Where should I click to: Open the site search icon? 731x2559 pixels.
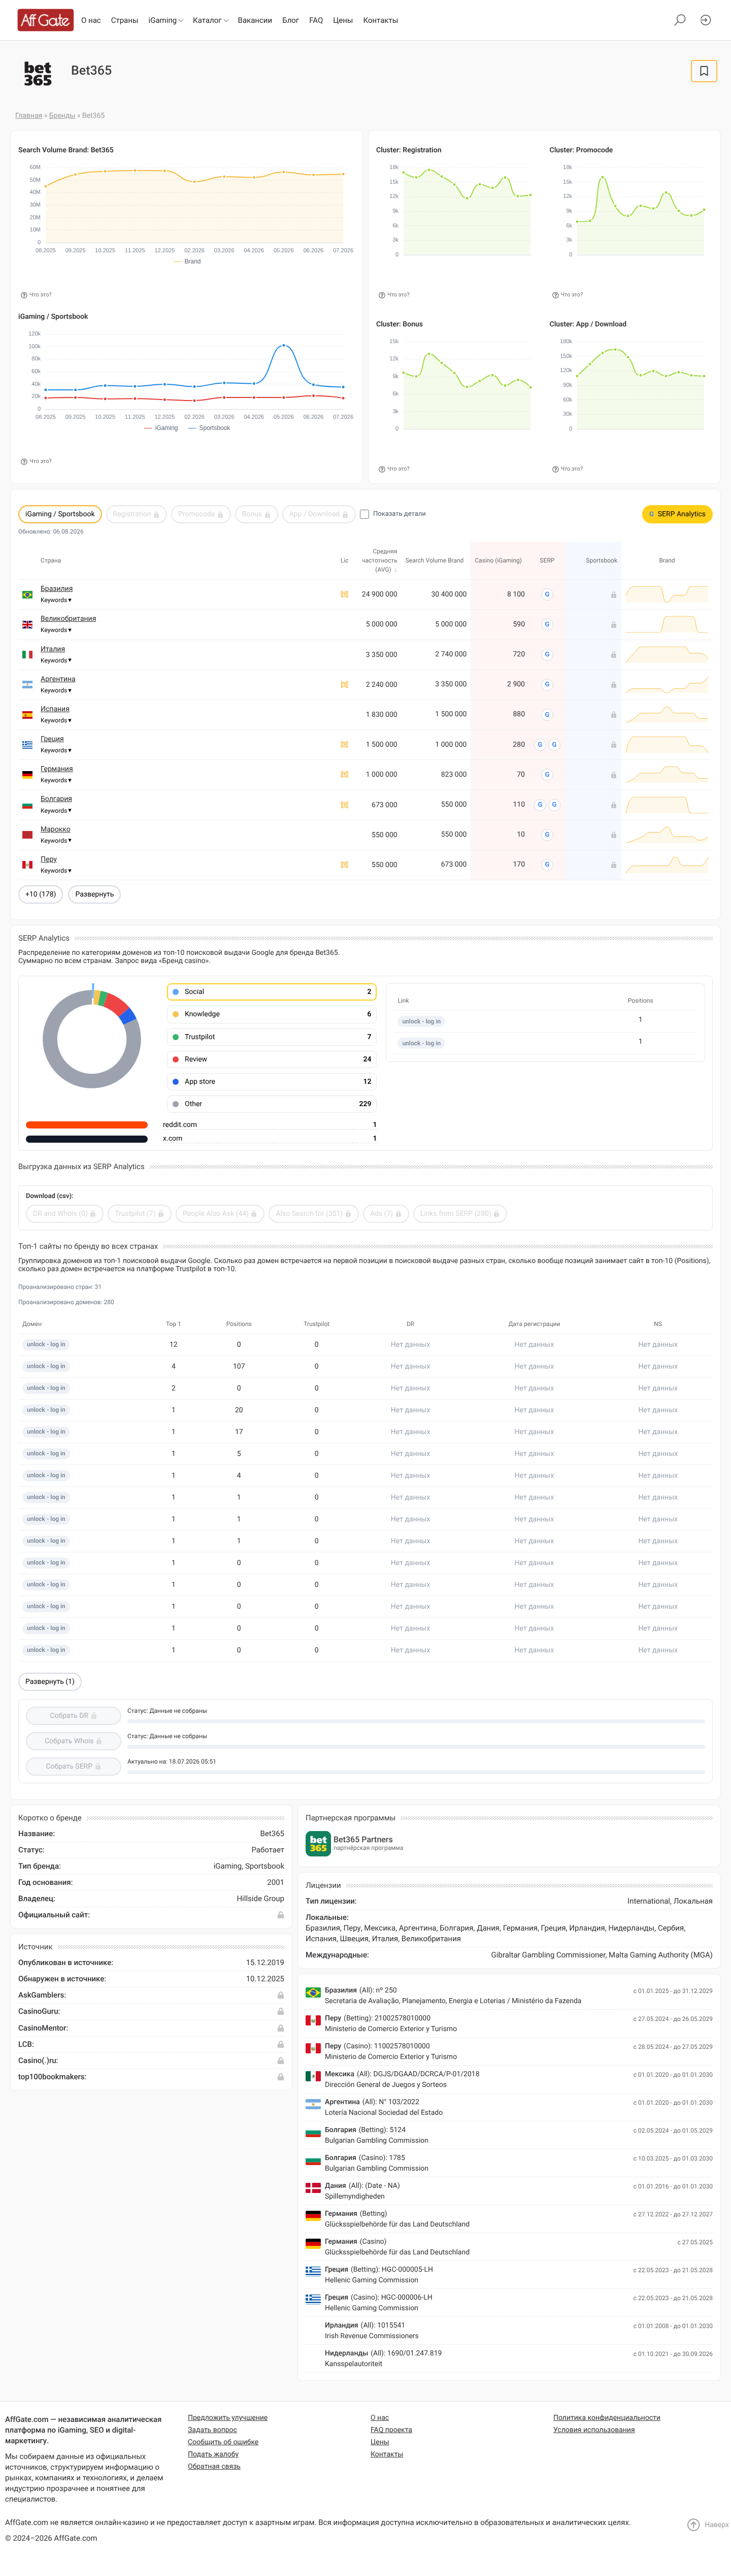click(x=679, y=20)
